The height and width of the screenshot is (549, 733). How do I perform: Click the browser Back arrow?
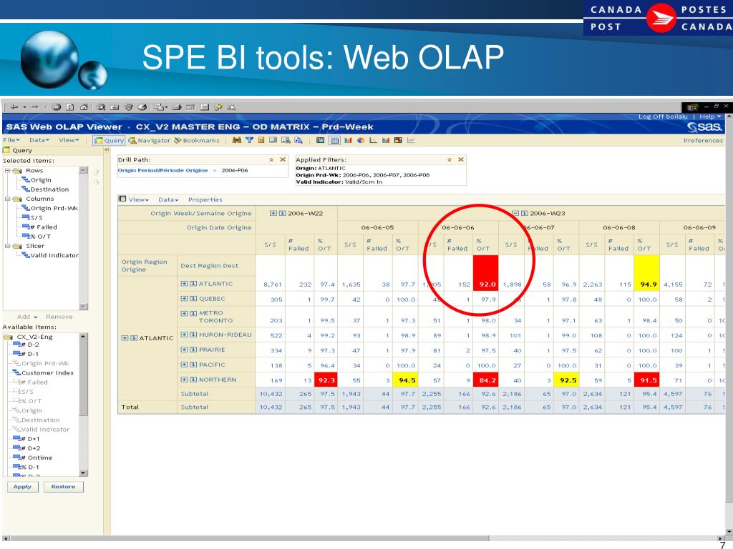14,107
